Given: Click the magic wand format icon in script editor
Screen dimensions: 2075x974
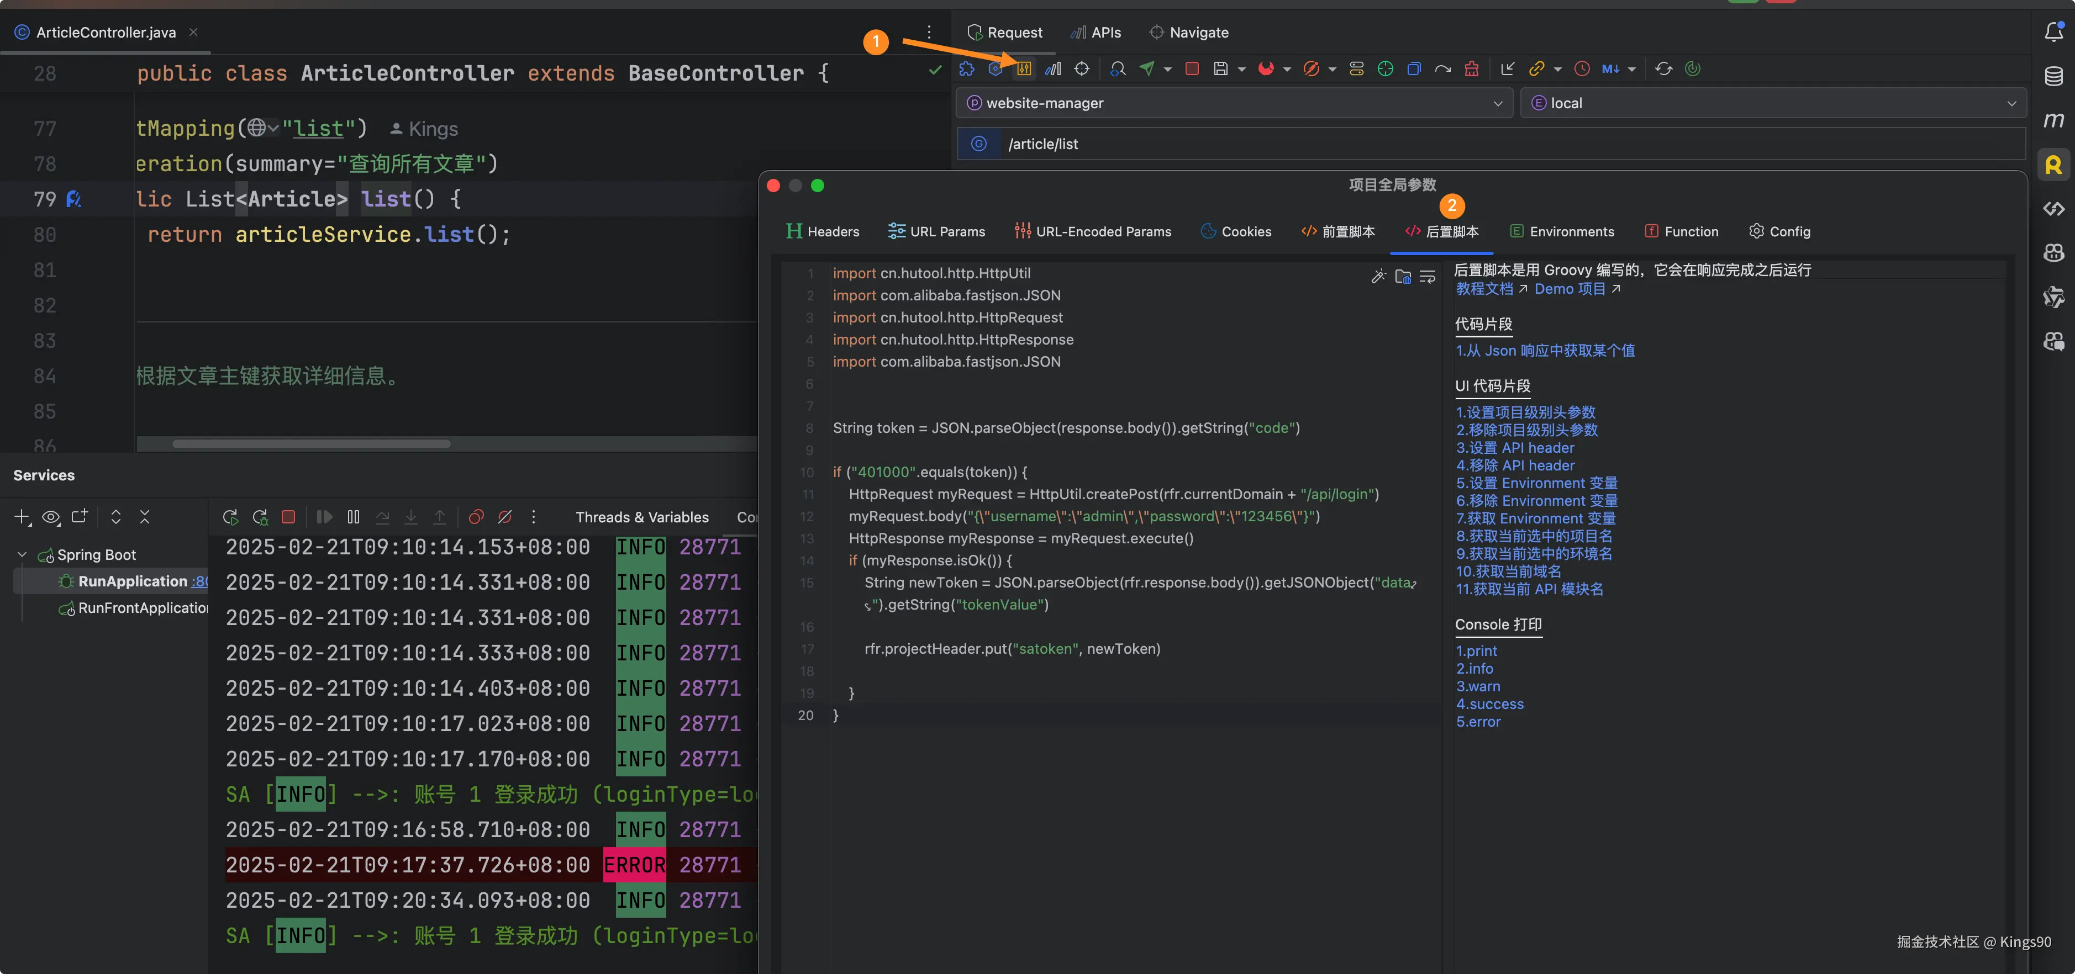Looking at the screenshot, I should (1378, 277).
